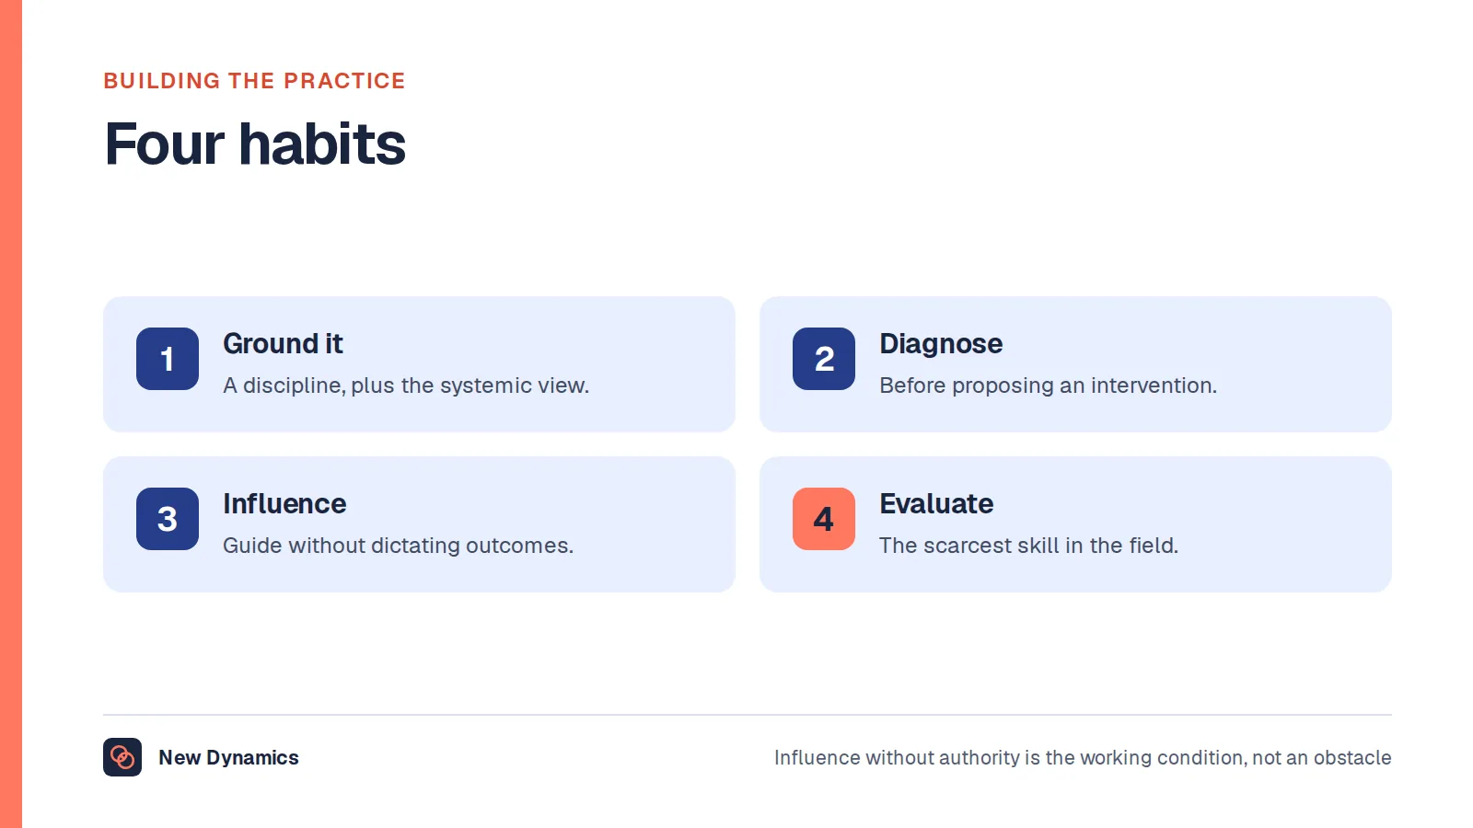
Task: Click the 'BUILDING THE PRACTICE' eyebrow text
Action: pyautogui.click(x=254, y=81)
